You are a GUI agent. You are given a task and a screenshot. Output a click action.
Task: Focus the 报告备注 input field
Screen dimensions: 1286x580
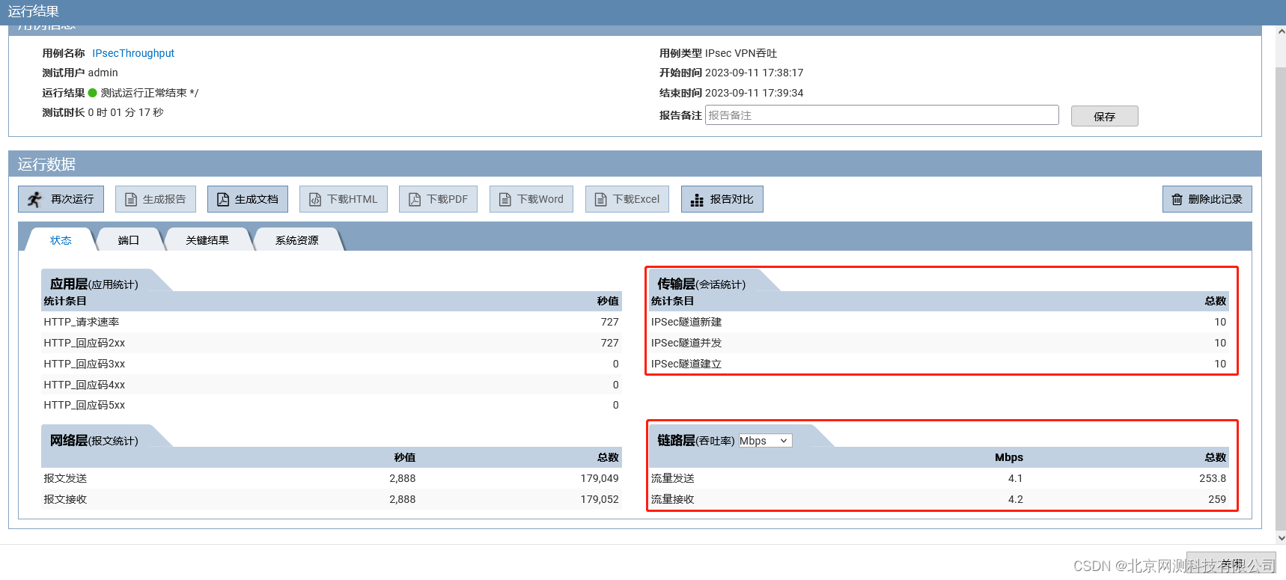point(882,115)
